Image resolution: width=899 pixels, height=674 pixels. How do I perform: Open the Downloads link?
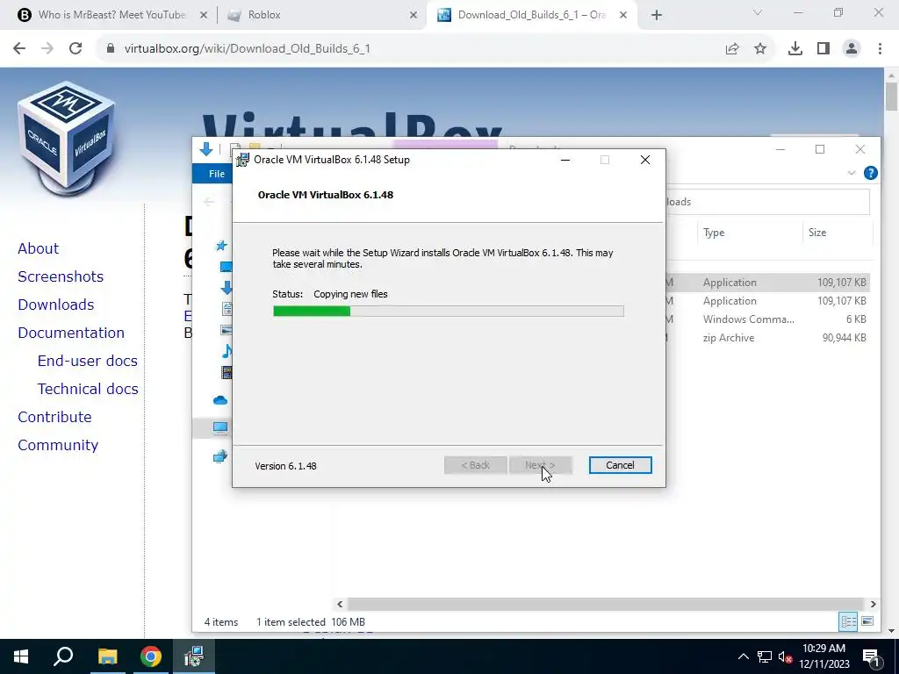(x=55, y=305)
